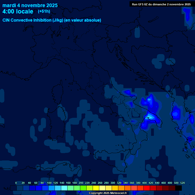Select the black 520 J/kg legend swatch
This screenshot has height=195, width=195.
point(178,188)
